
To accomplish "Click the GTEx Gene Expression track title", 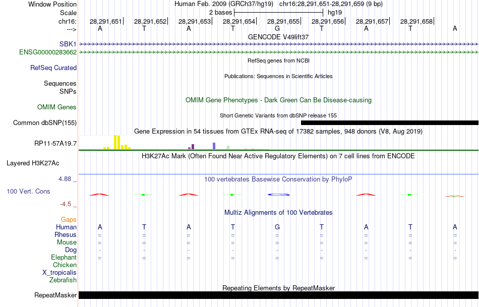I will (x=278, y=132).
